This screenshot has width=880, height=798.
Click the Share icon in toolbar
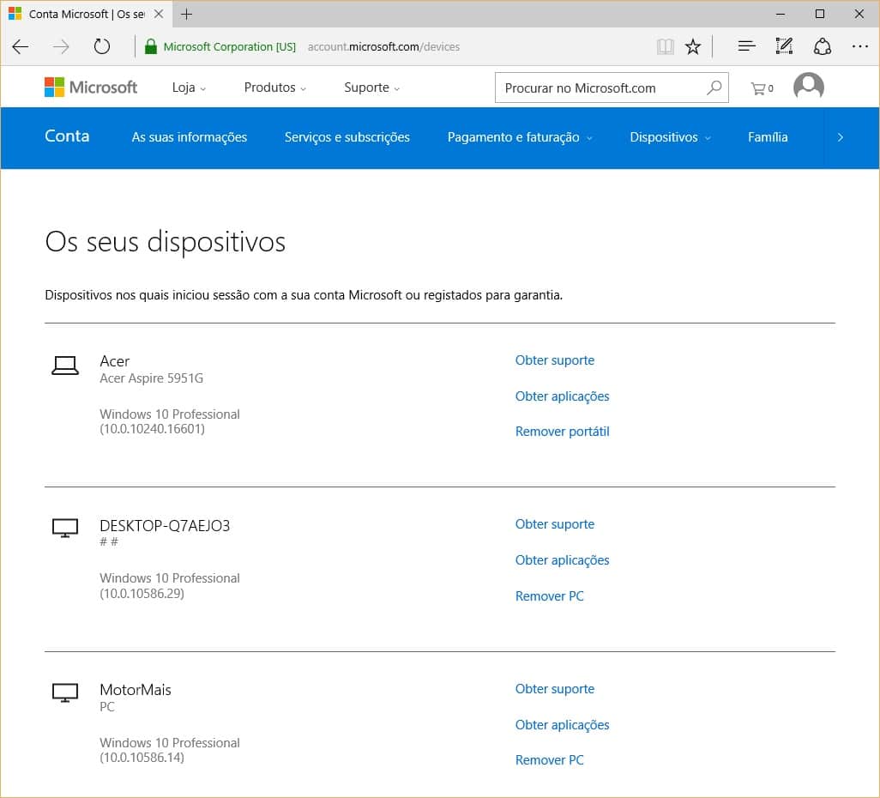[823, 46]
